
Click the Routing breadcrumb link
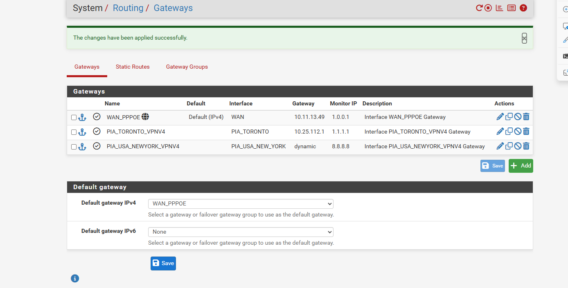click(x=128, y=8)
